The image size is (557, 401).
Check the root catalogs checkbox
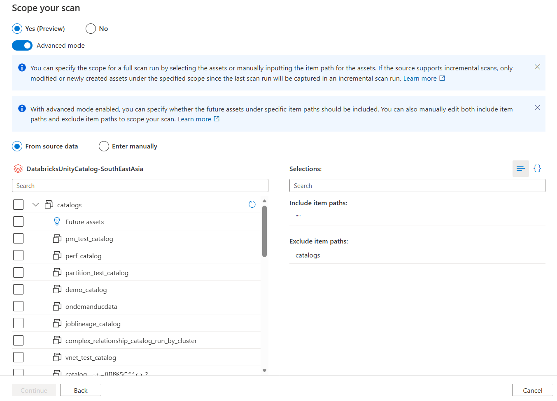tap(19, 204)
